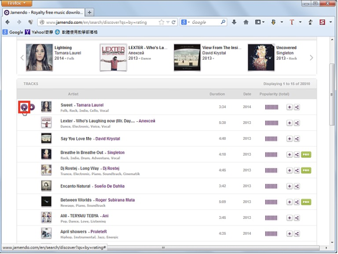Open artist link Singleton in tracks list
Viewport: 338px width, 254px height.
[x=116, y=152]
